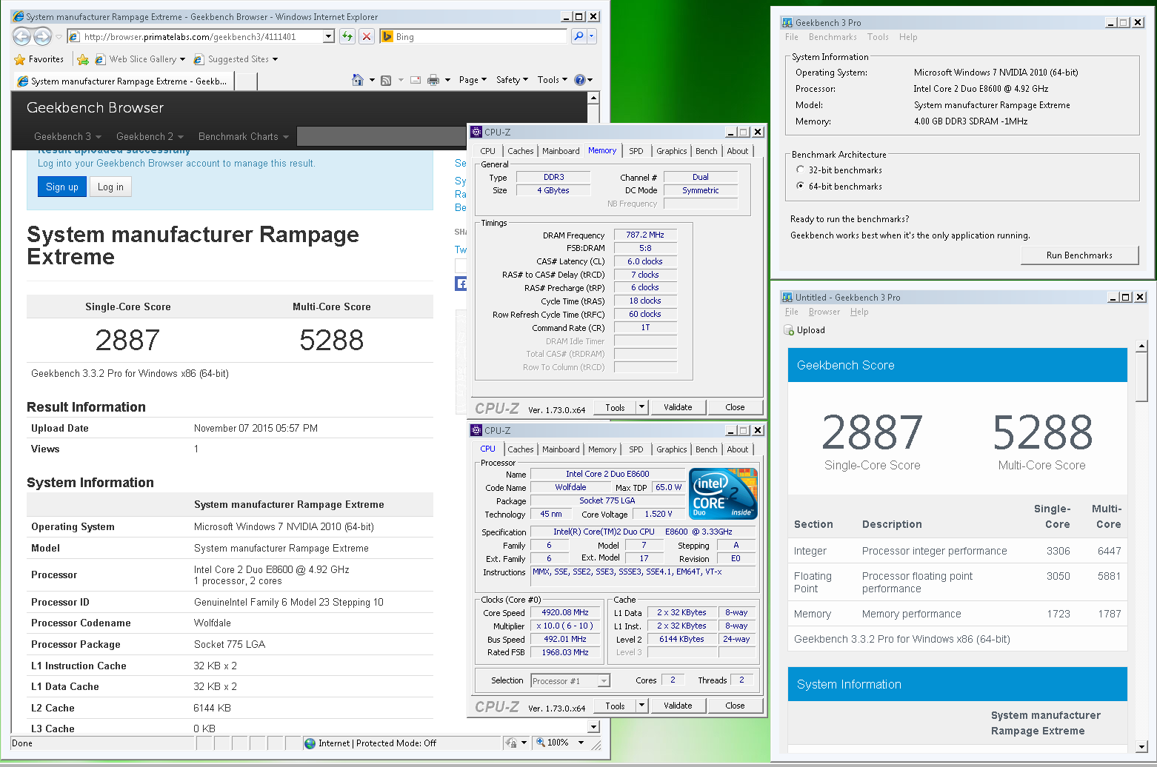This screenshot has width=1157, height=767.
Task: Open Geekbench 3 dropdown in site navbar
Action: [67, 136]
